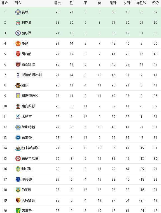This screenshot has width=161, height=213.
Task: Click the West Ham United crest
Action: 18,64
